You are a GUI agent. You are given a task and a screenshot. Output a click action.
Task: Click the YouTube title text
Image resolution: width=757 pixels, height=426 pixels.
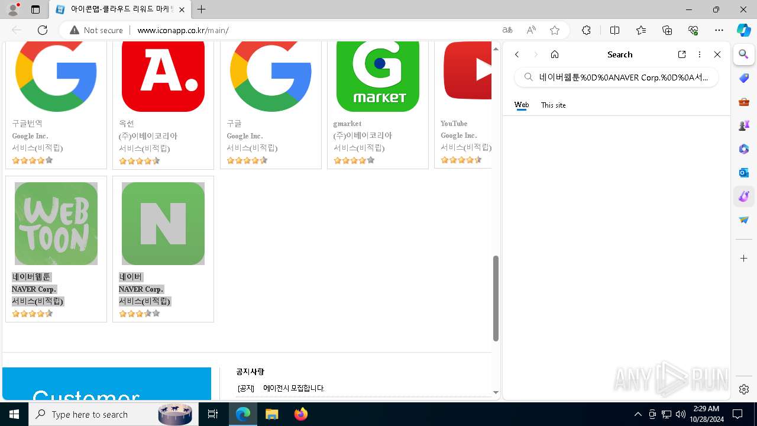(x=454, y=124)
